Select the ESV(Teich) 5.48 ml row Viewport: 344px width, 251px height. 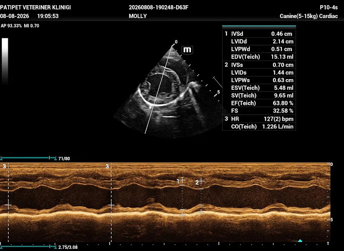(259, 88)
